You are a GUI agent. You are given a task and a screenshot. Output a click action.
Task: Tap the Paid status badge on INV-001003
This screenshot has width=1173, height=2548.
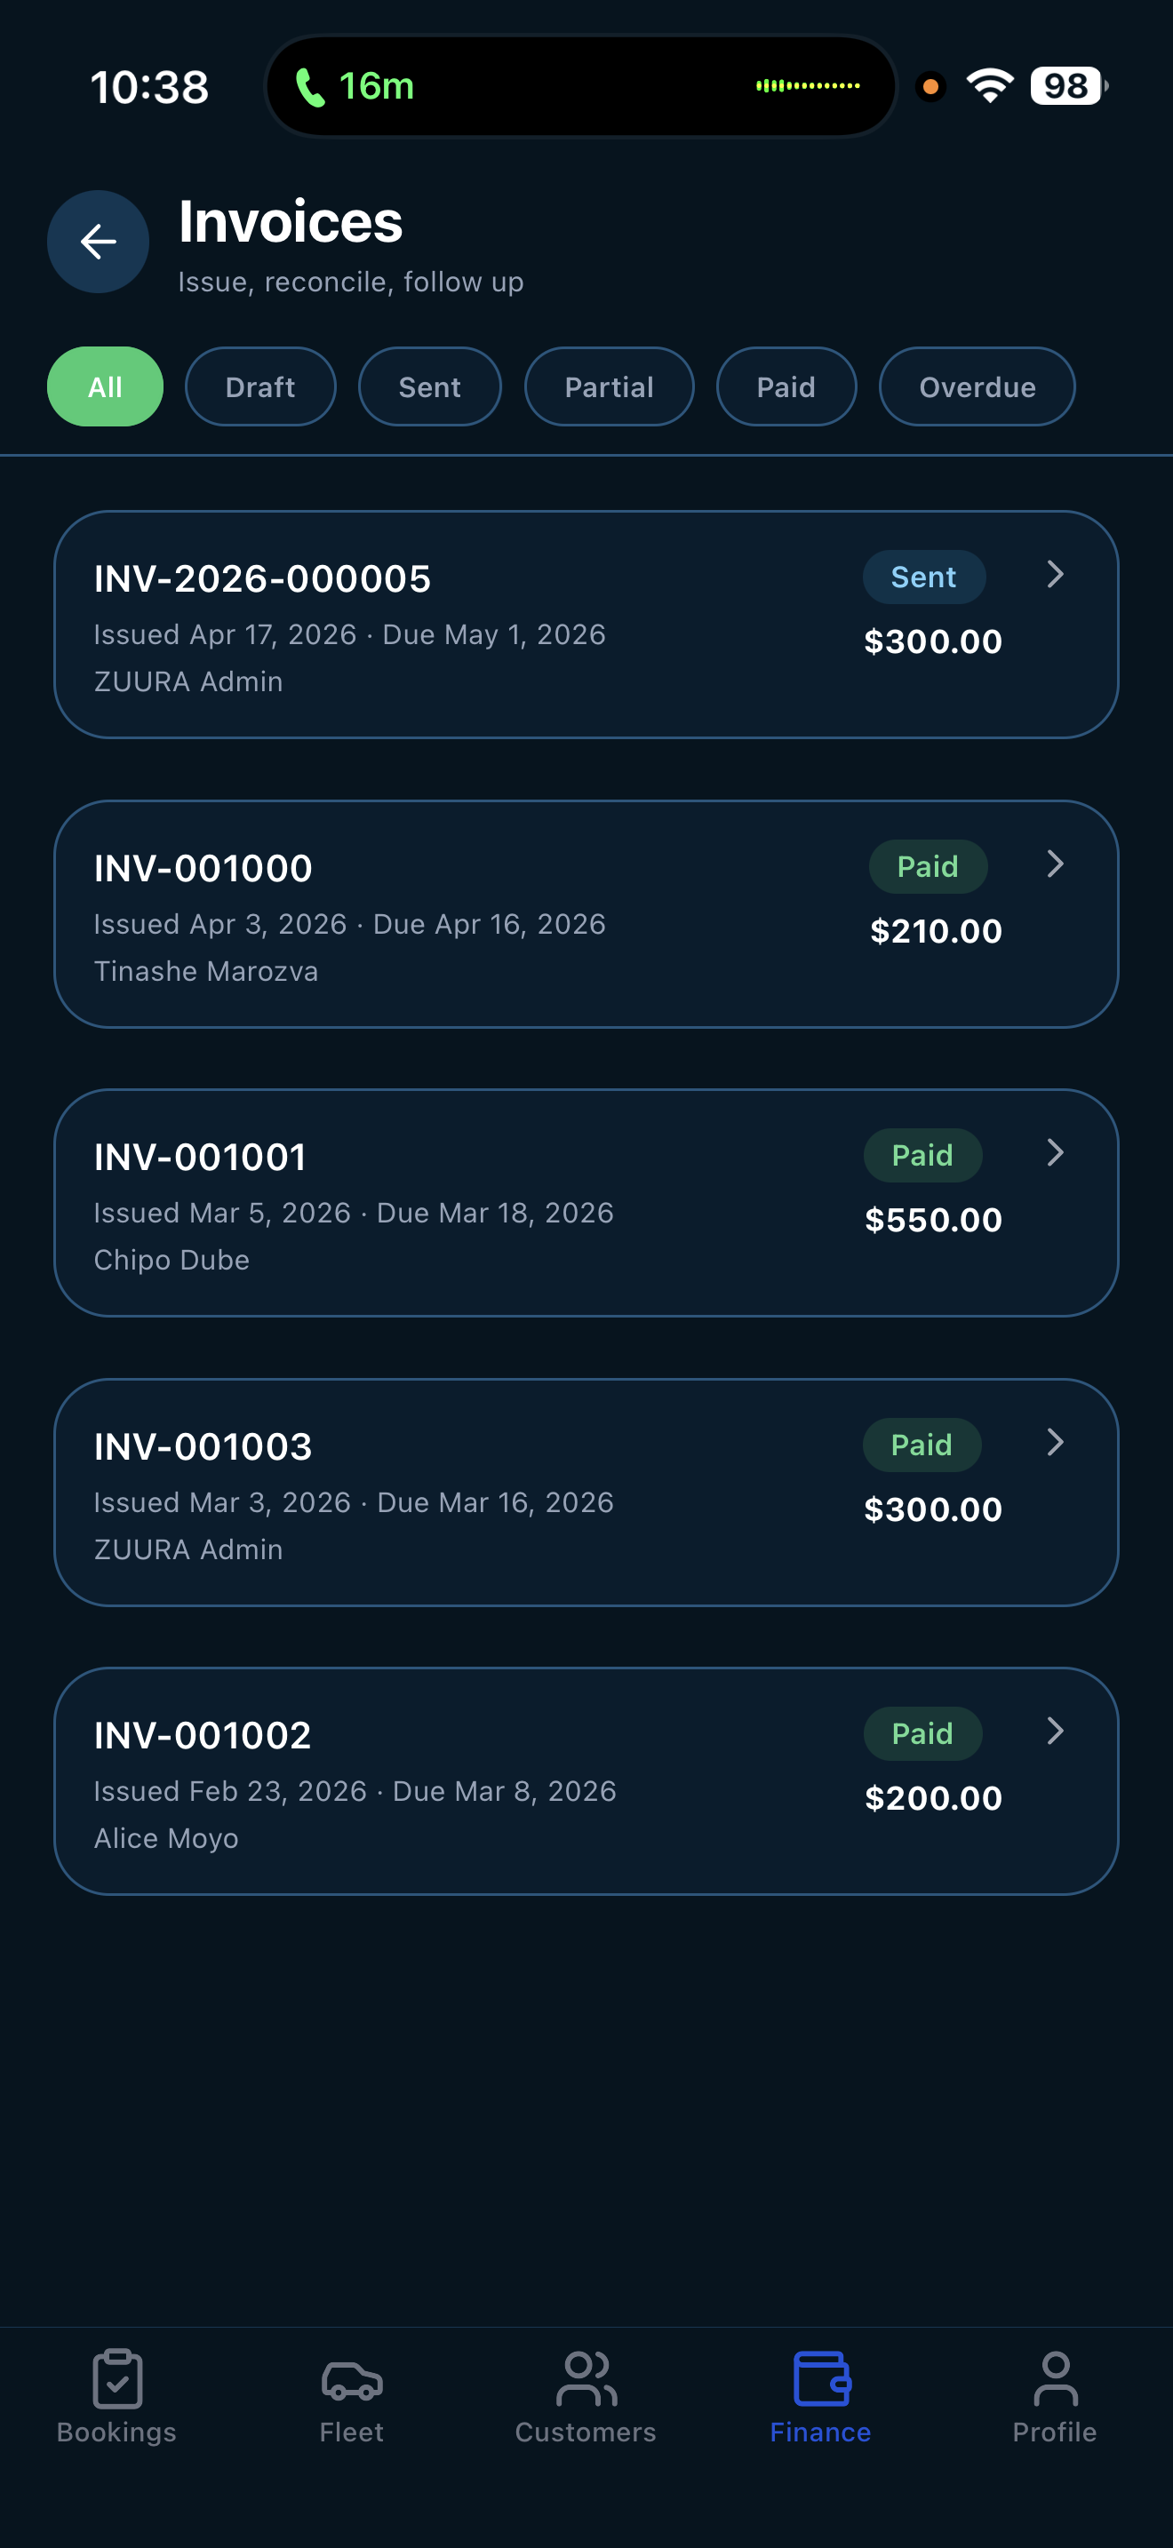(x=922, y=1445)
